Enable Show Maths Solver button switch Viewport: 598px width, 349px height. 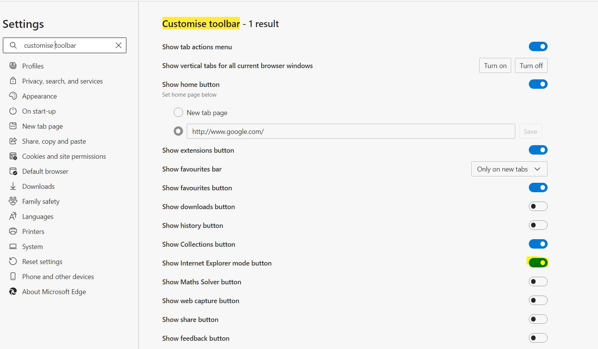tap(538, 282)
